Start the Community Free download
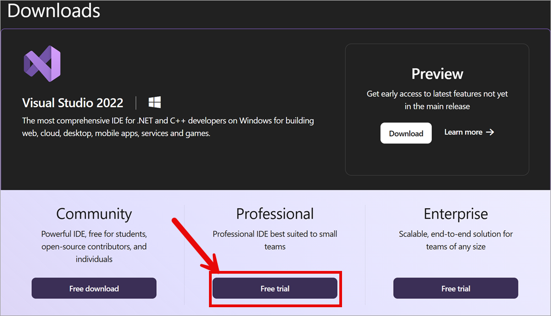The height and width of the screenshot is (316, 551). tap(94, 289)
